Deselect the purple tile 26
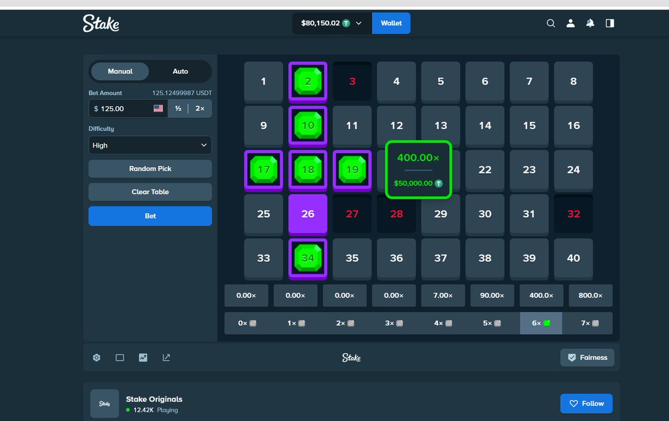Screen dimensions: 669x421 [308, 214]
